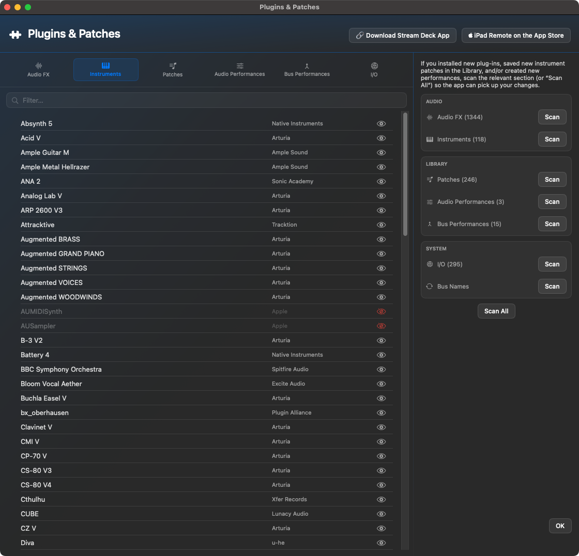Hide ANA 2 from the instruments list
The image size is (579, 556).
tap(381, 181)
